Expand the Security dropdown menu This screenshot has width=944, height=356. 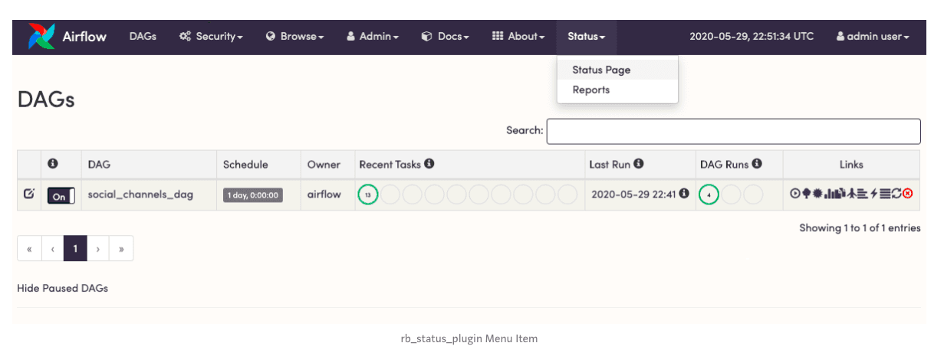coord(211,36)
